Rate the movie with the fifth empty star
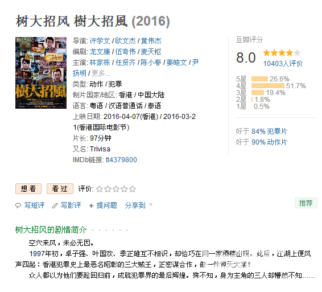The image size is (322, 292). [133, 189]
